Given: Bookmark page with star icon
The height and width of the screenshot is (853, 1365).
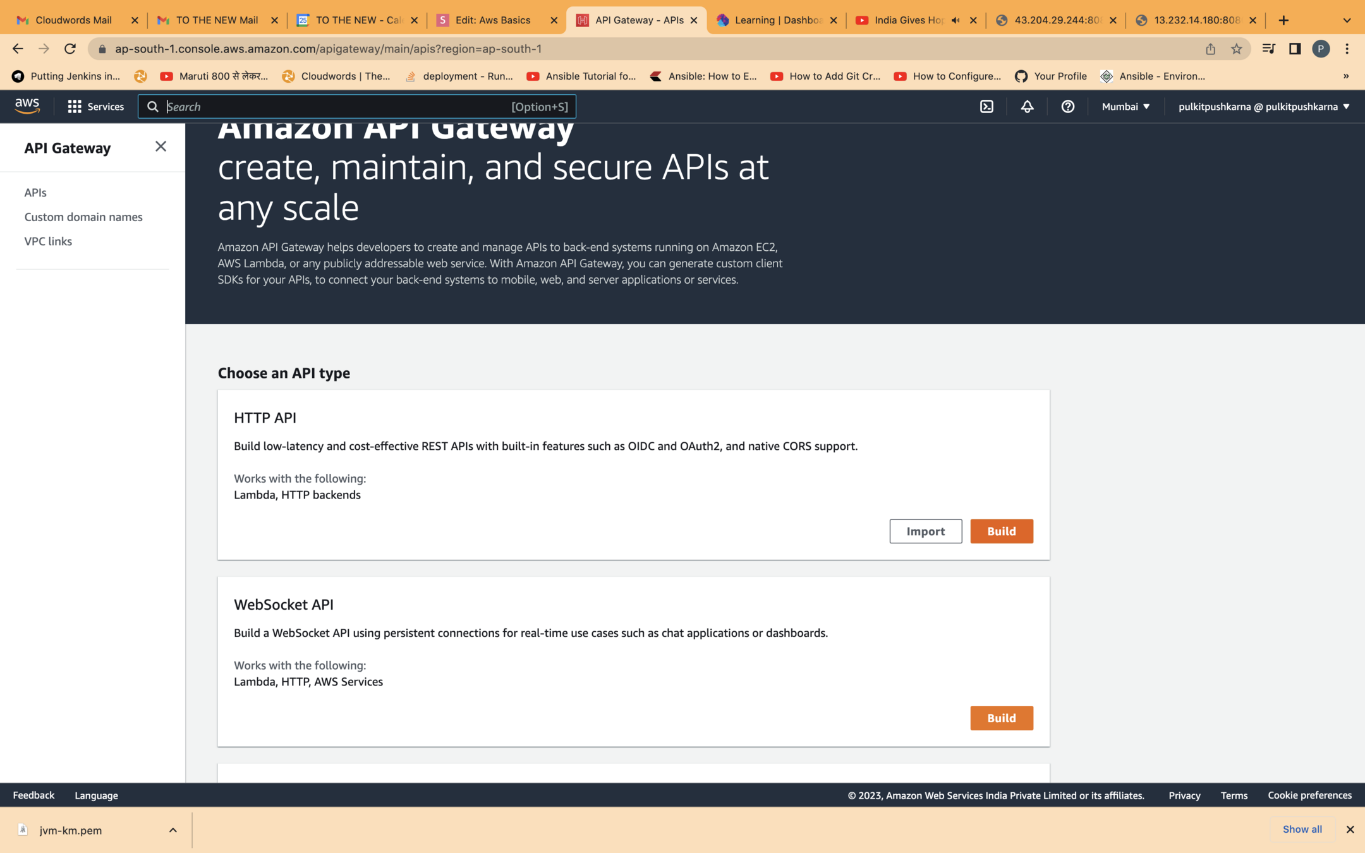Looking at the screenshot, I should (1236, 49).
